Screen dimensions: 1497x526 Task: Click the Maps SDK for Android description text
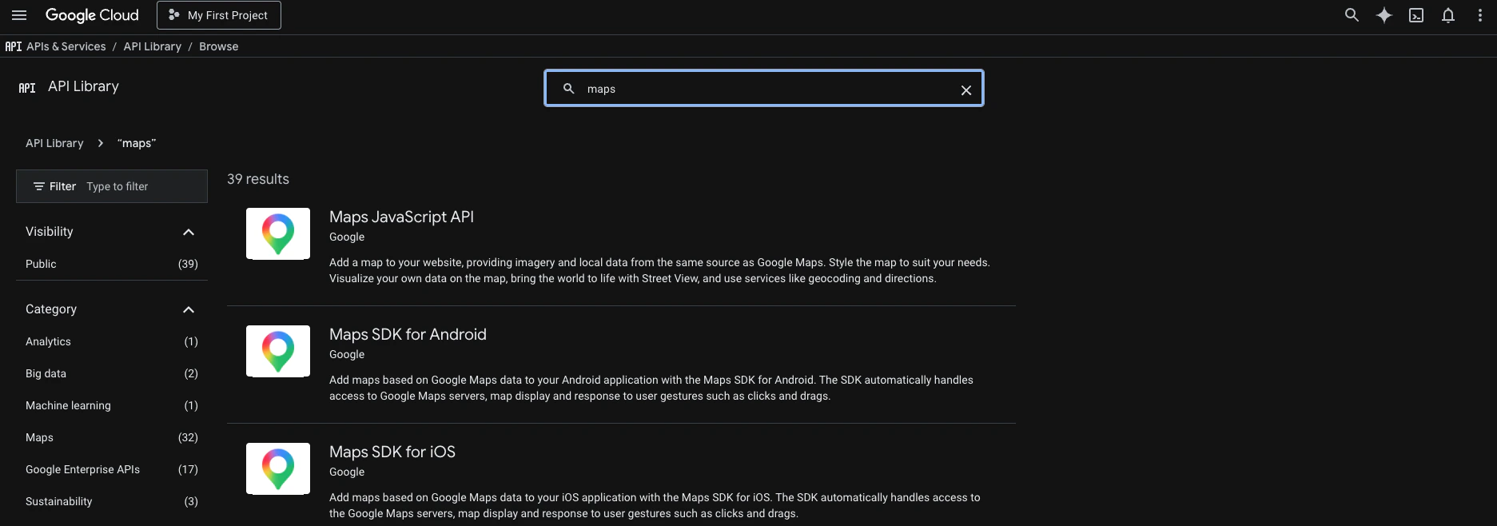[651, 388]
